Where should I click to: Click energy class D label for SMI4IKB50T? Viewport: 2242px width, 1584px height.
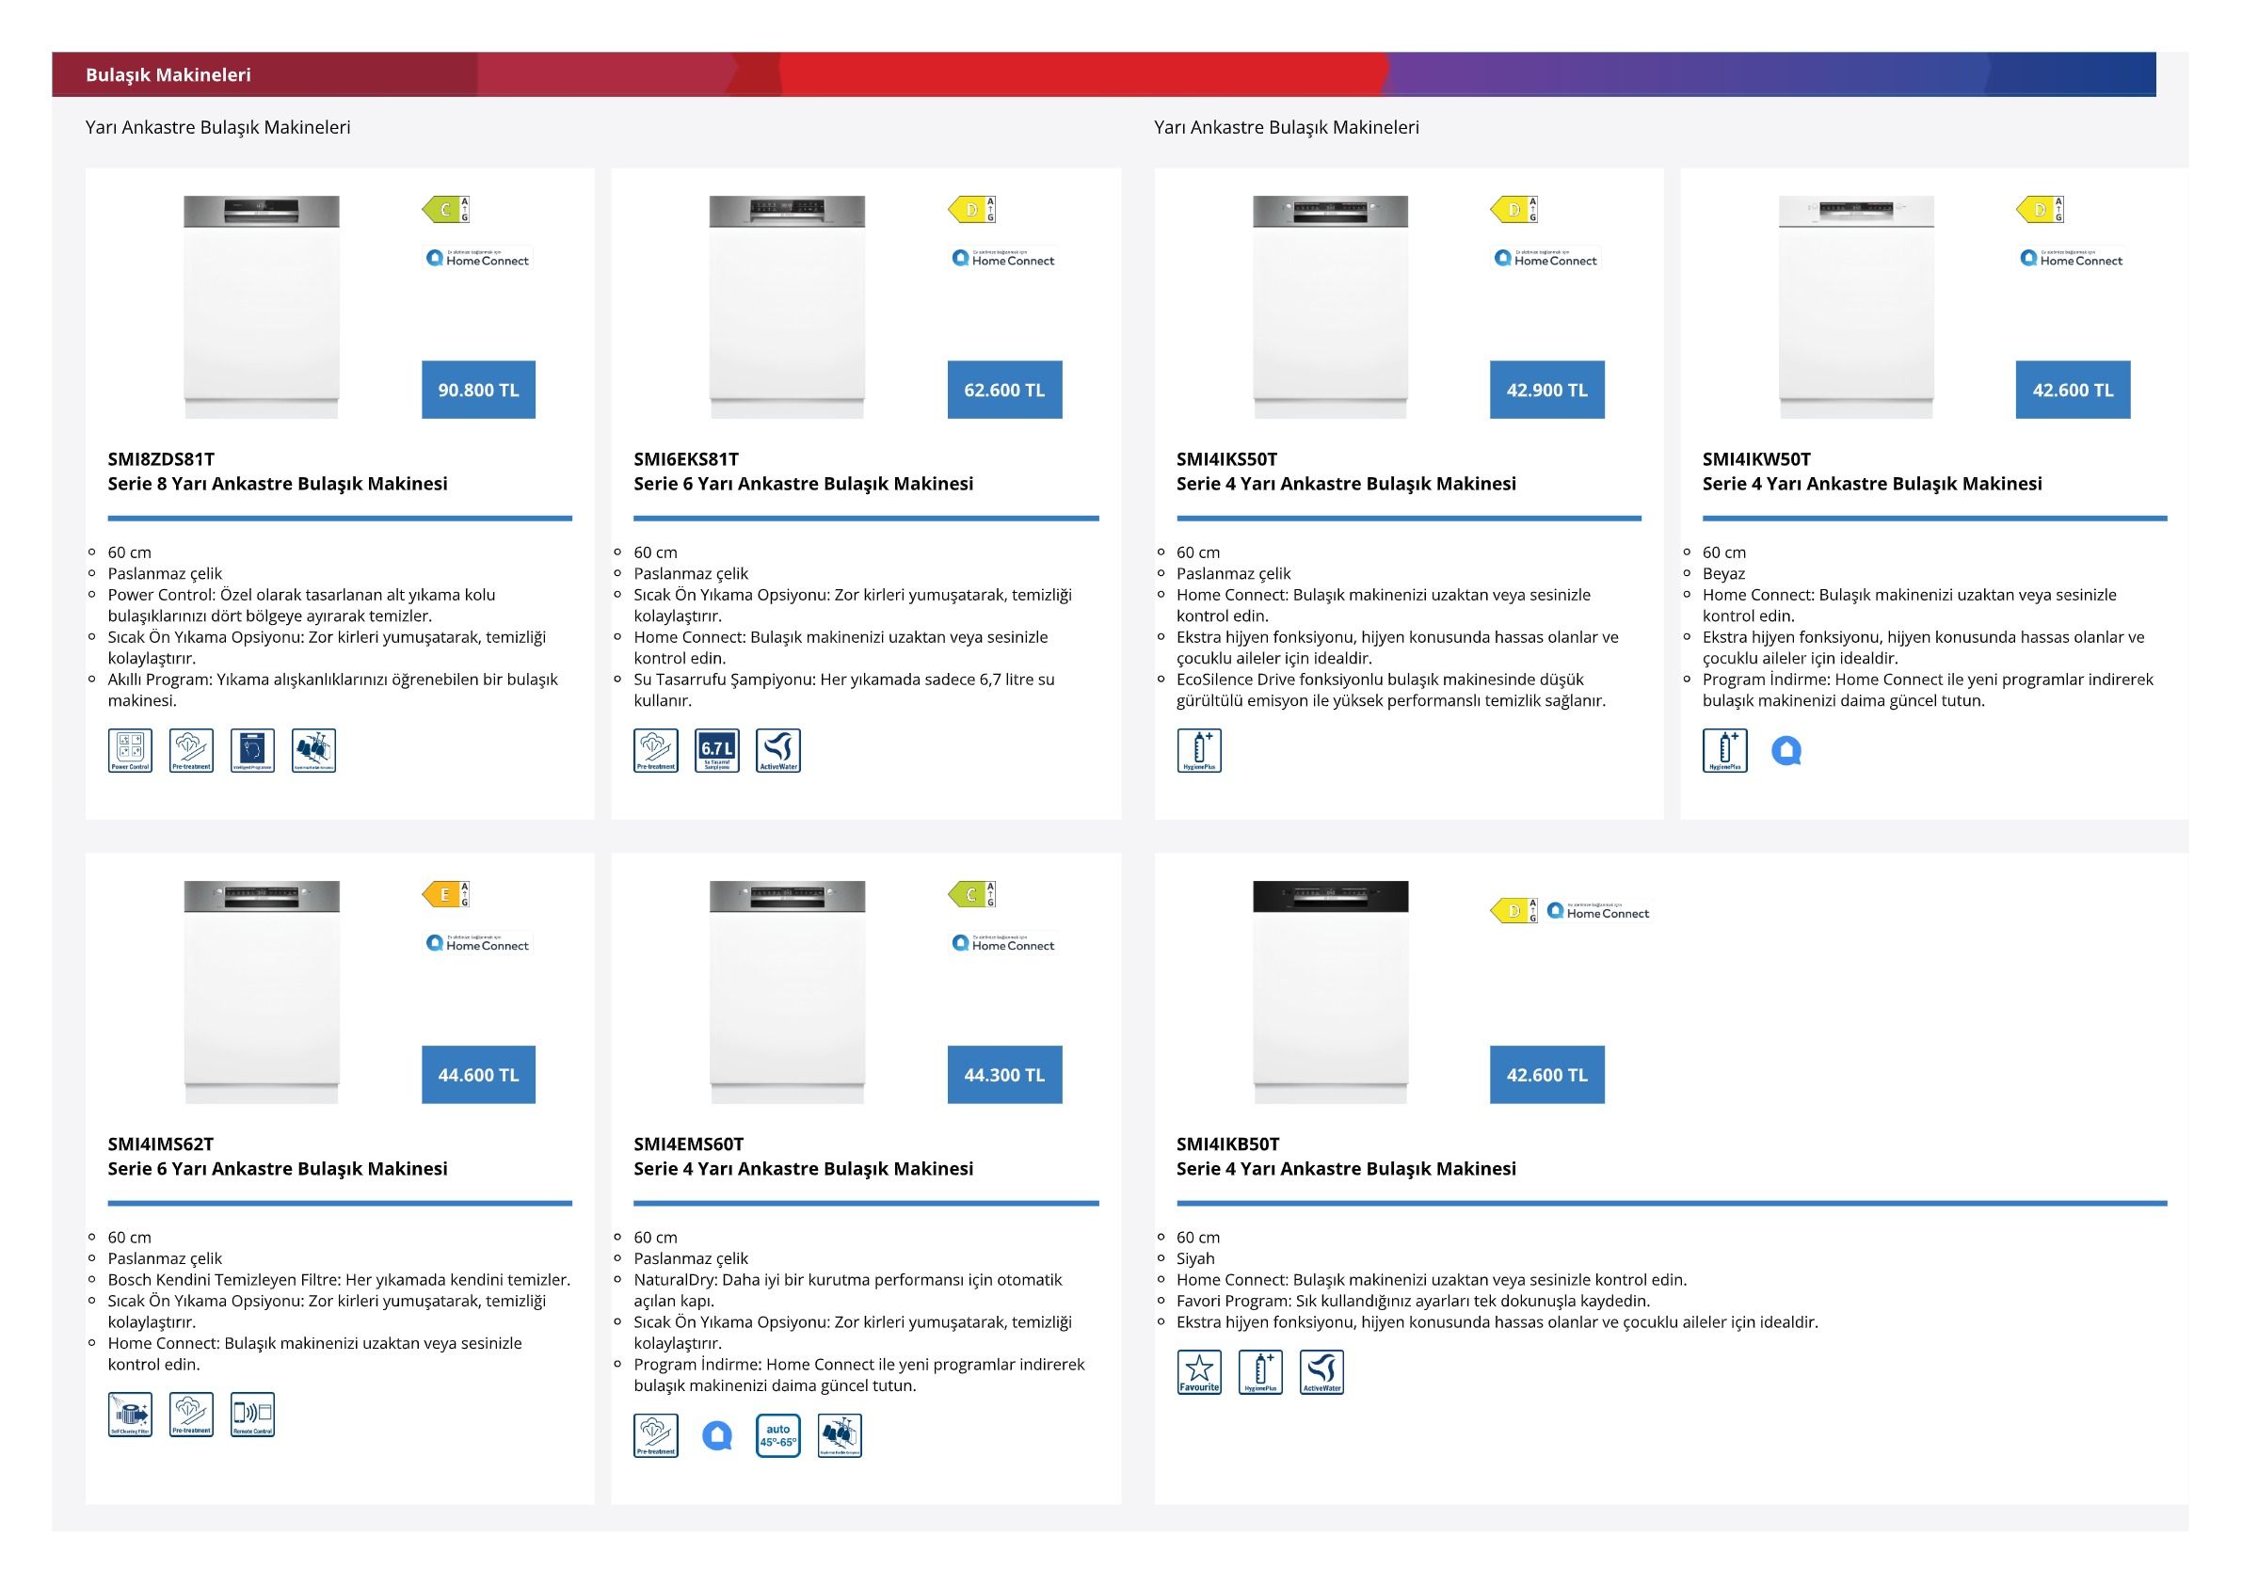click(x=1514, y=911)
